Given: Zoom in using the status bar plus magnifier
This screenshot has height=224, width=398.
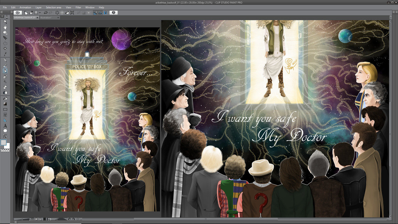Looking at the screenshot, I should coord(40,219).
